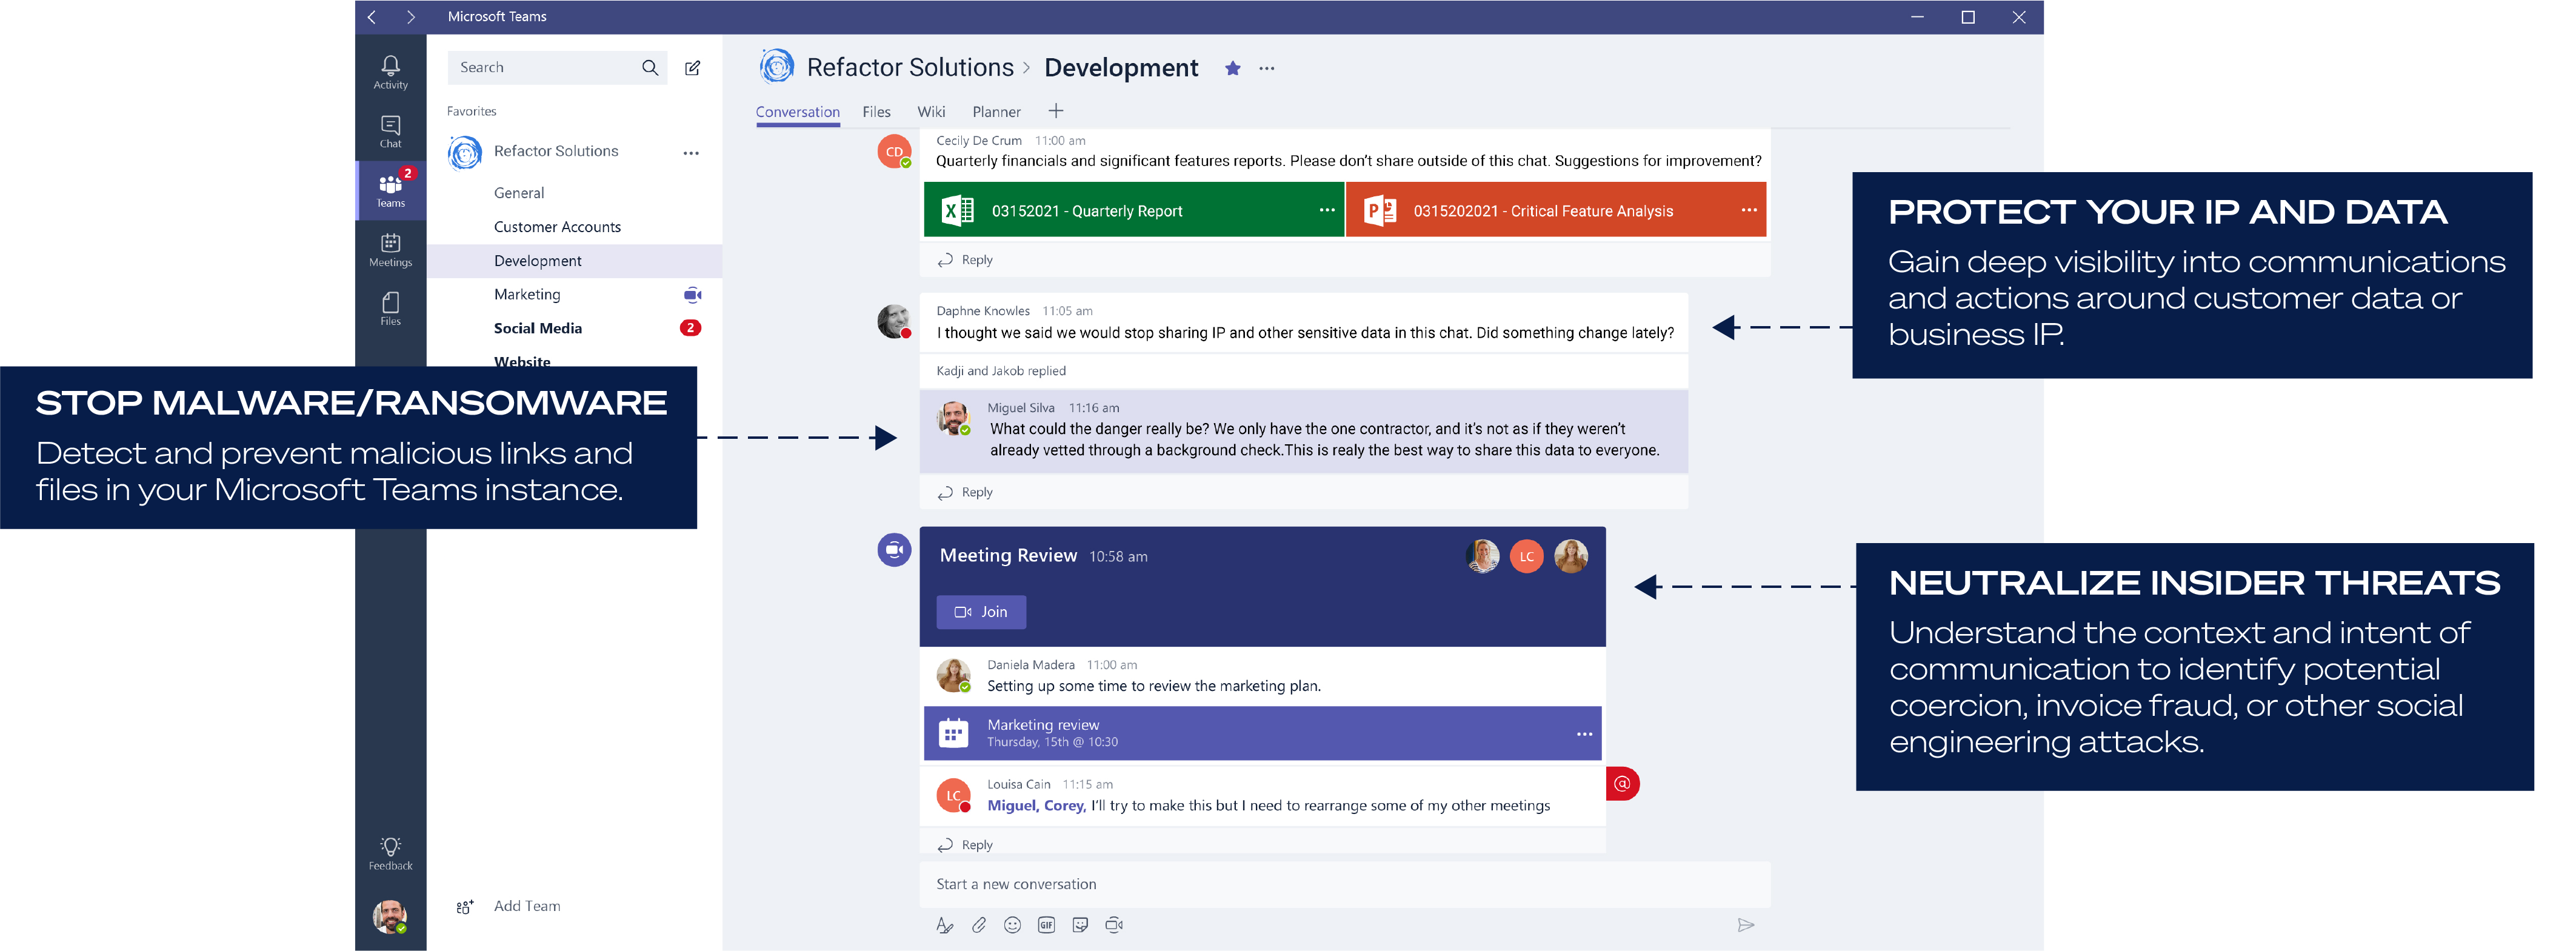Image resolution: width=2576 pixels, height=951 pixels.
Task: Click the Refactor Solutions breadcrumb header
Action: [x=910, y=67]
